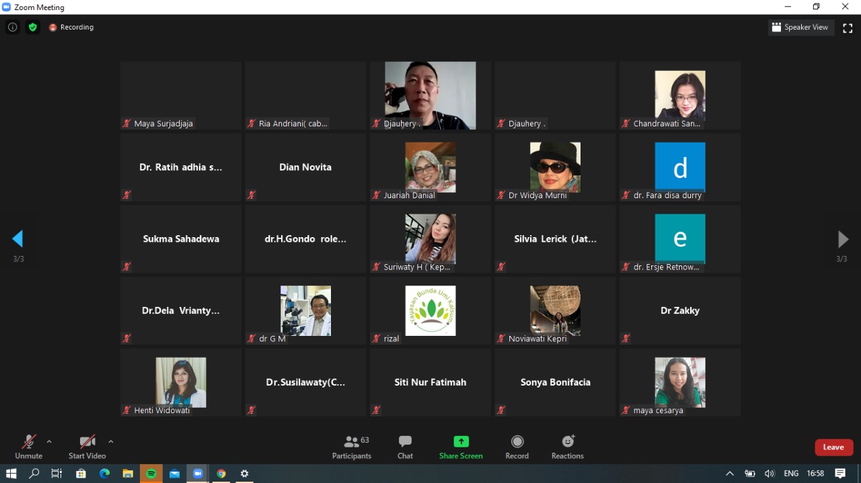Image resolution: width=861 pixels, height=483 pixels.
Task: Click the green Share Screen icon
Action: (461, 441)
